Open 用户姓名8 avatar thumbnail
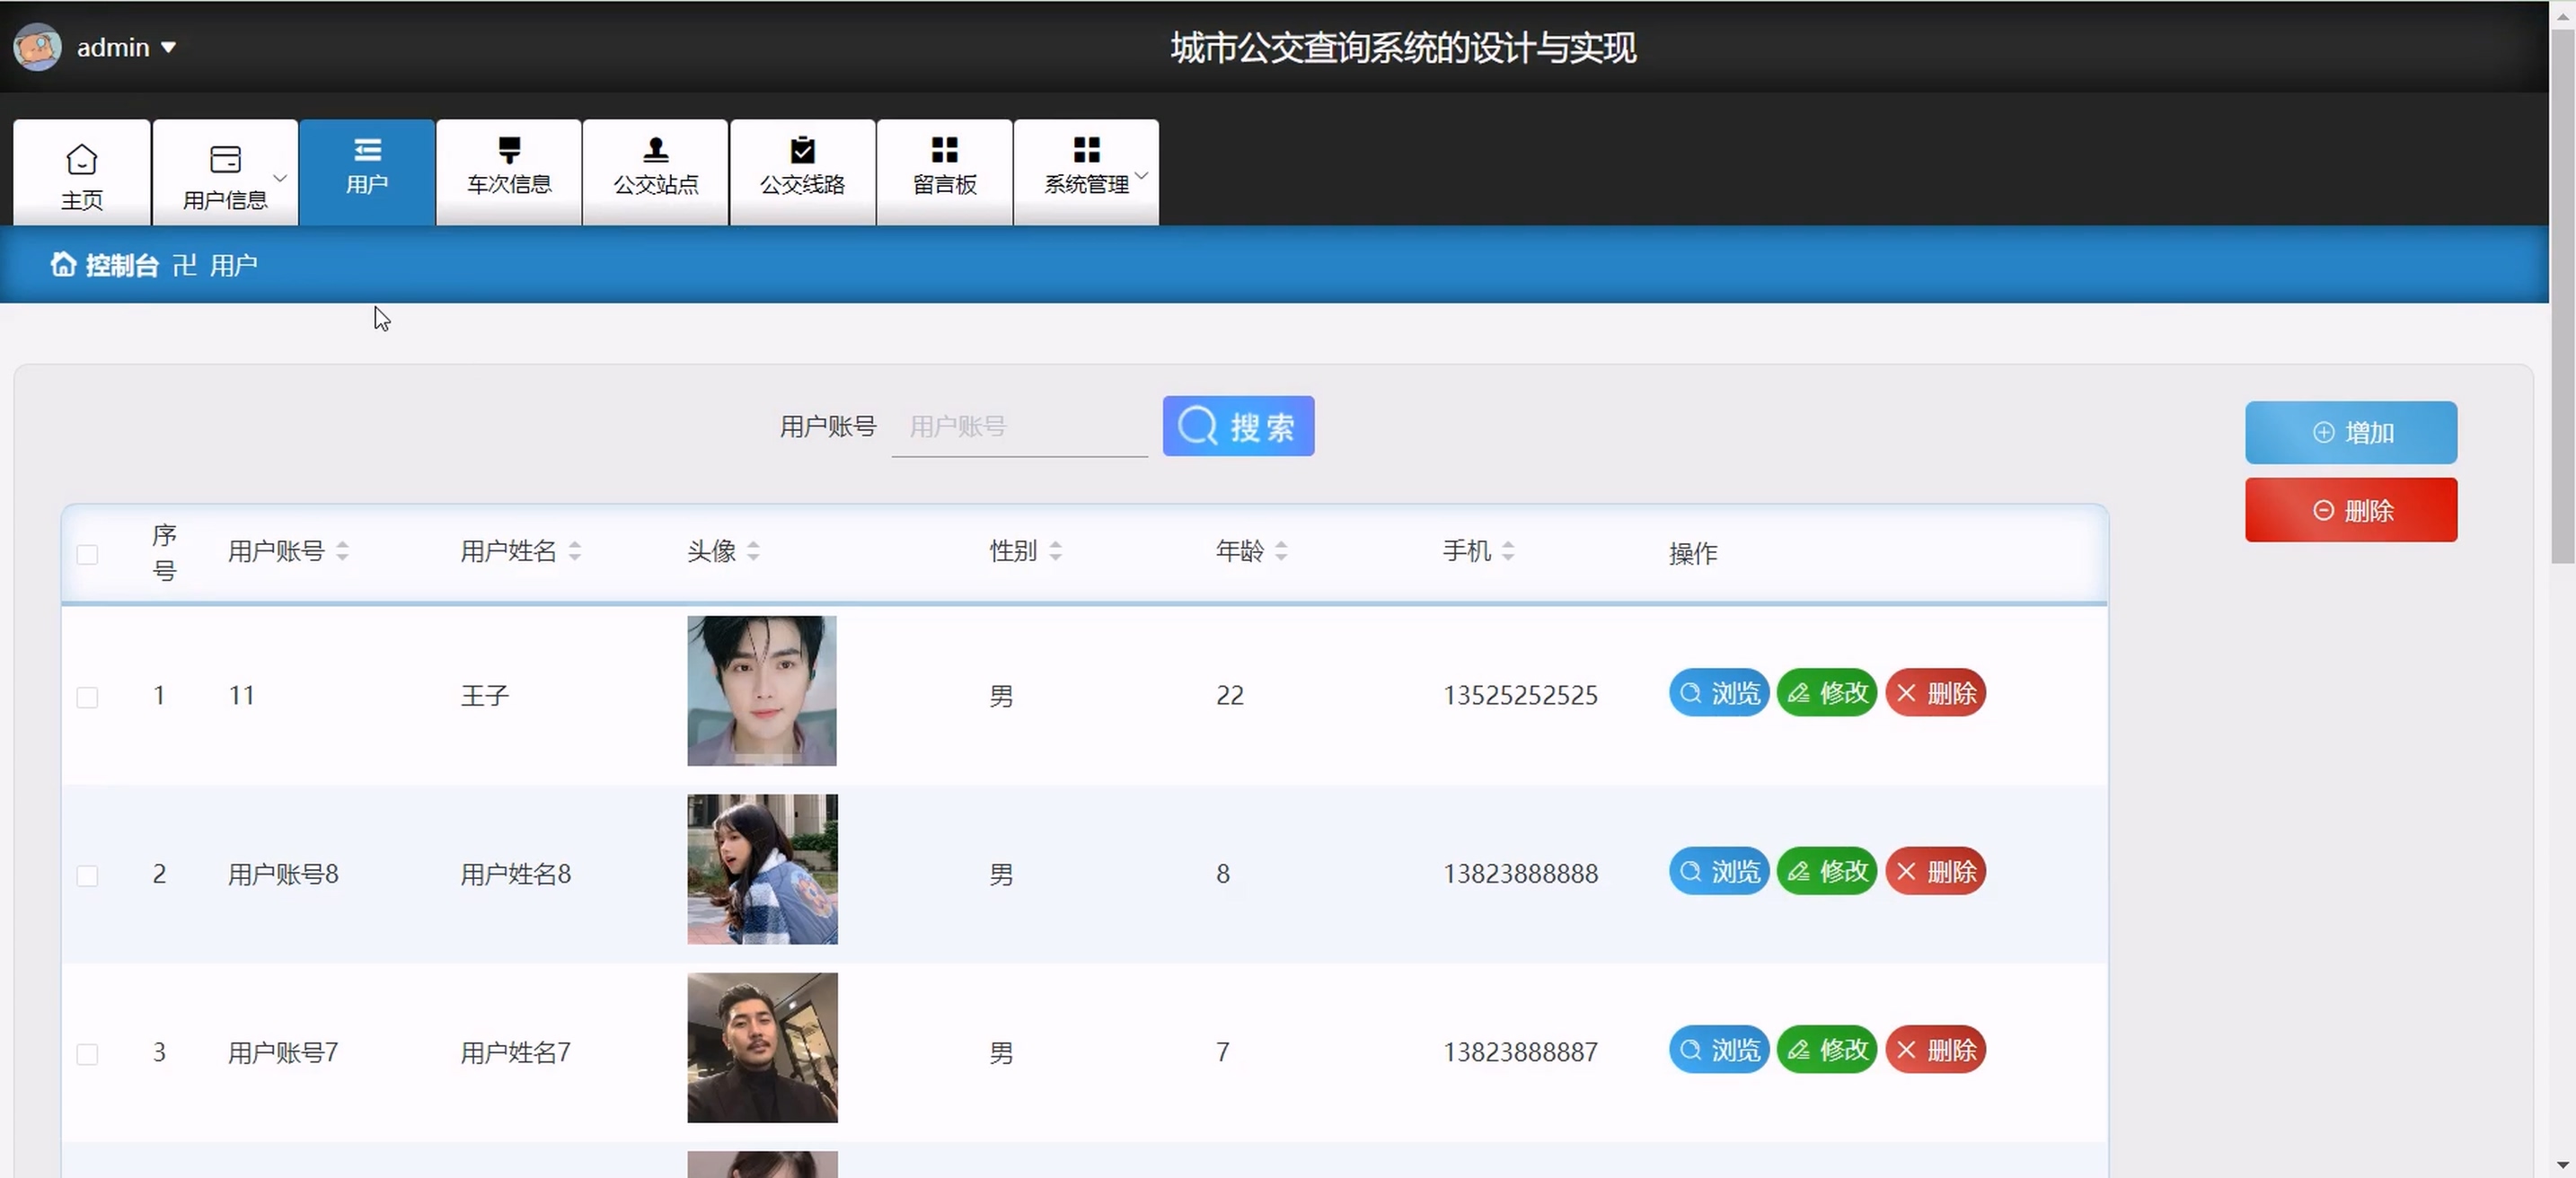This screenshot has height=1178, width=2576. (x=762, y=869)
